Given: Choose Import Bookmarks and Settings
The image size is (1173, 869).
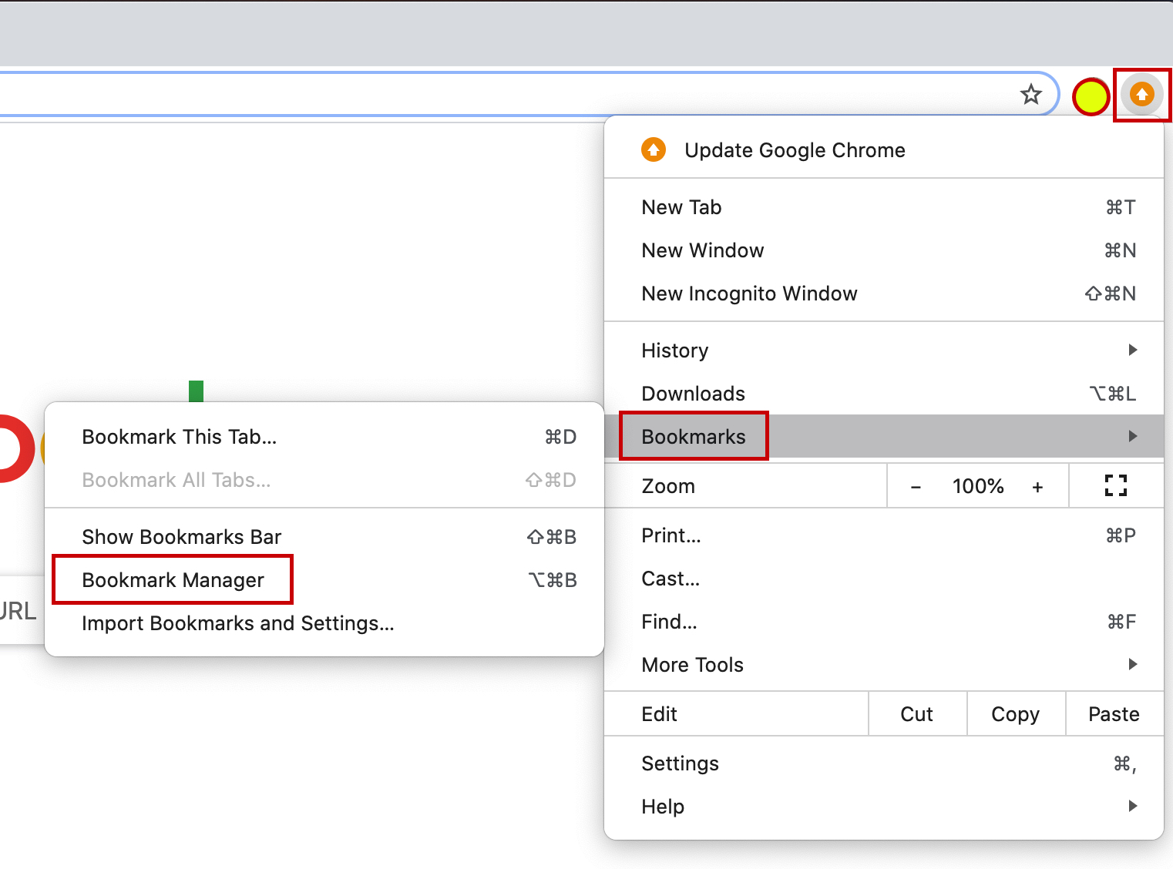Looking at the screenshot, I should (237, 623).
